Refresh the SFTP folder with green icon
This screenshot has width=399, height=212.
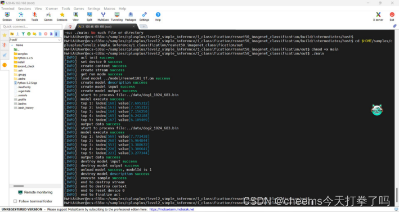point(29,34)
